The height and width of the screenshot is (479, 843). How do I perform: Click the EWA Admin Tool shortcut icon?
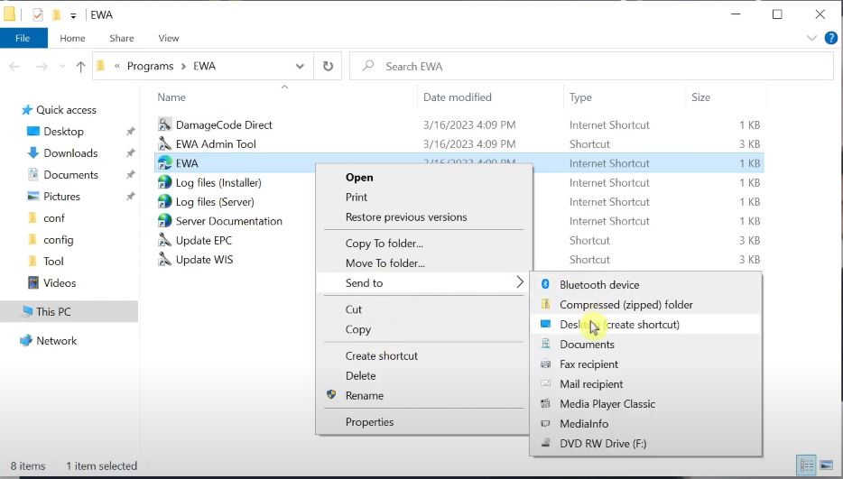[x=164, y=144]
